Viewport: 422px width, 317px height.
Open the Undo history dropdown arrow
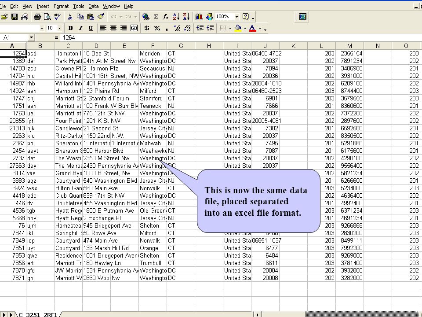(120, 17)
